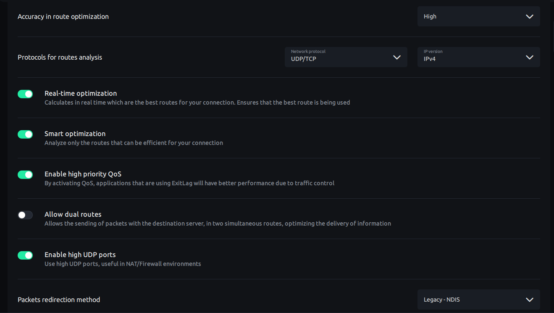Click the 'Accuracy in route optimization' label
This screenshot has height=313, width=554.
coord(63,17)
